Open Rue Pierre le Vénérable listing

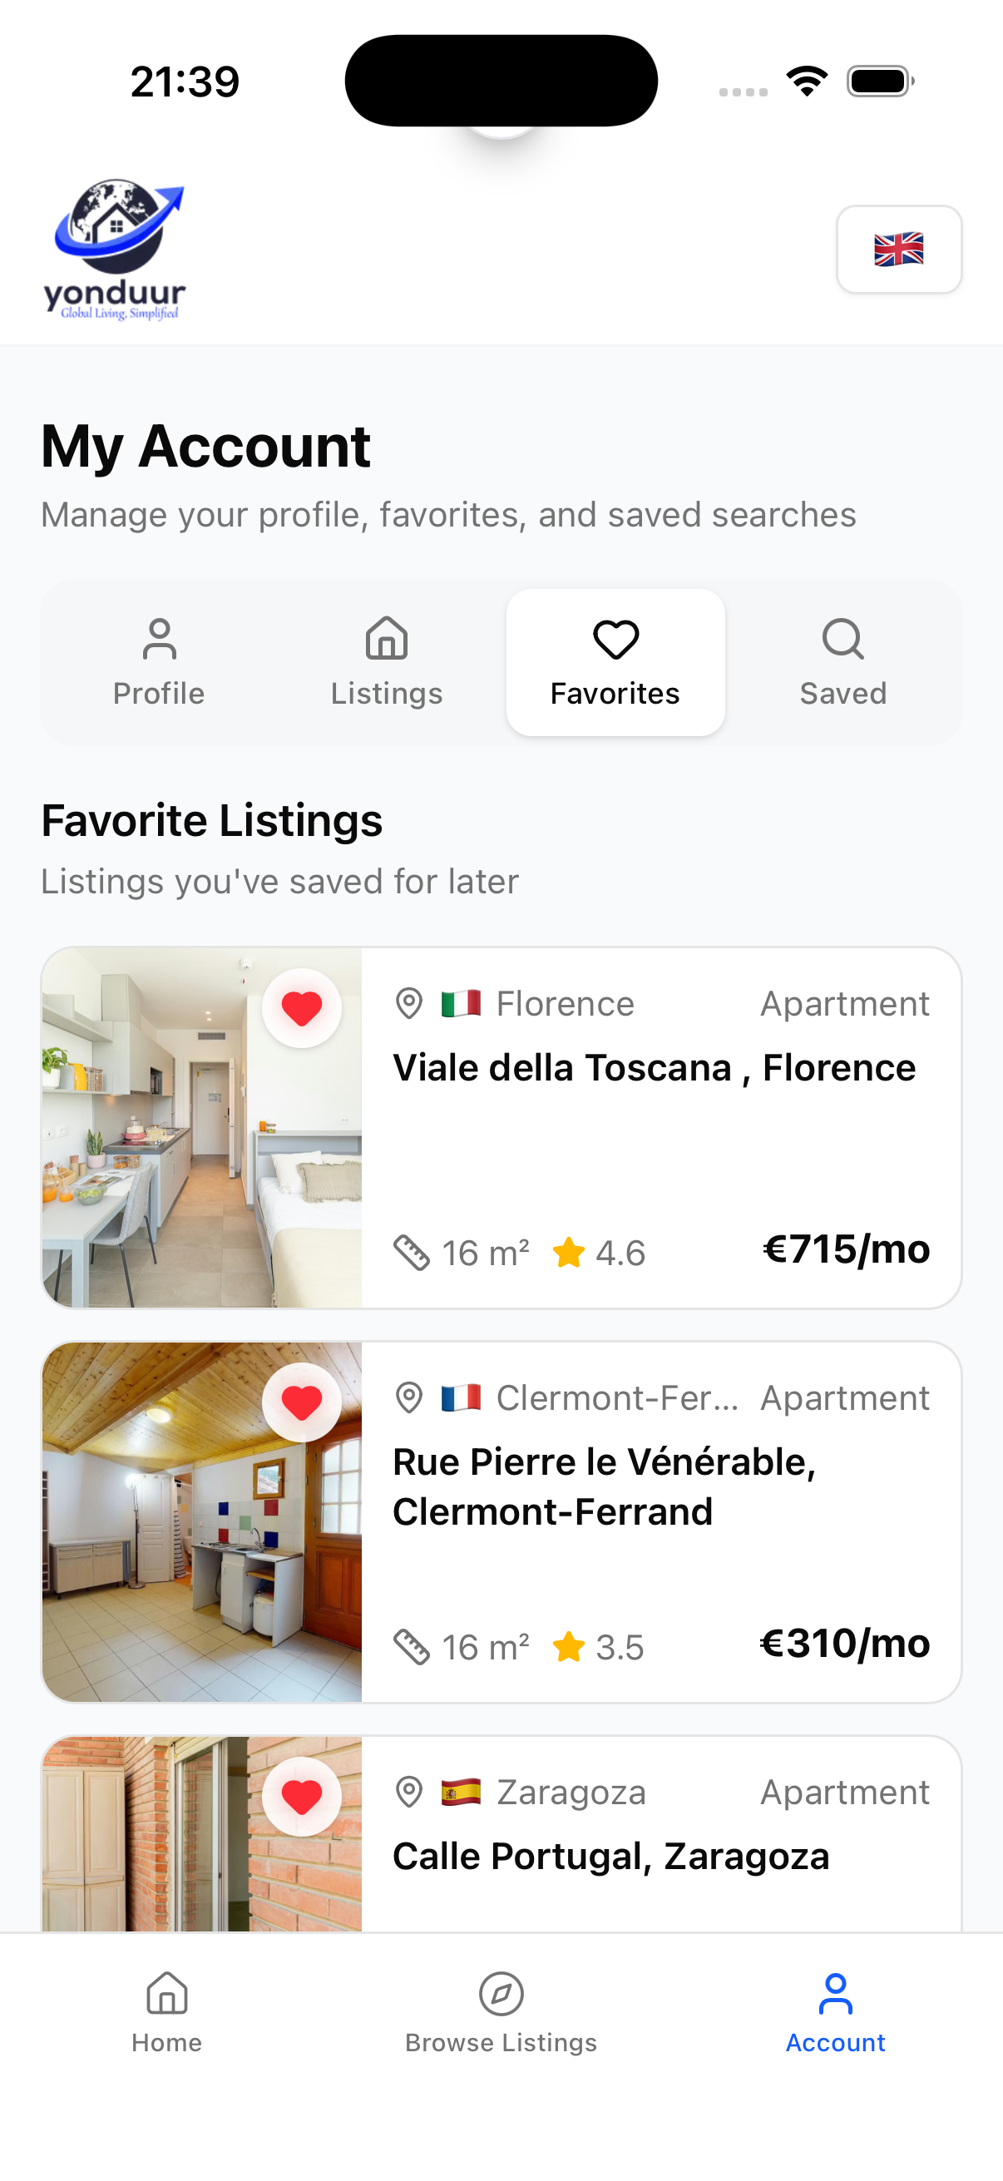(x=605, y=1486)
